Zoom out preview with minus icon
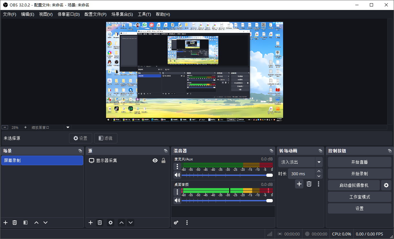Viewport: 394px width, 239px height. click(5, 128)
